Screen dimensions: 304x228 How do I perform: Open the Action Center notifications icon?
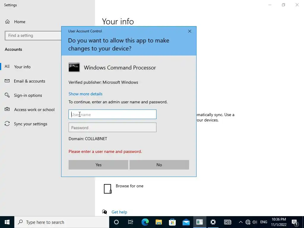(294, 222)
